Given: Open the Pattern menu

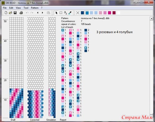Looking at the screenshot, I should (35, 8).
